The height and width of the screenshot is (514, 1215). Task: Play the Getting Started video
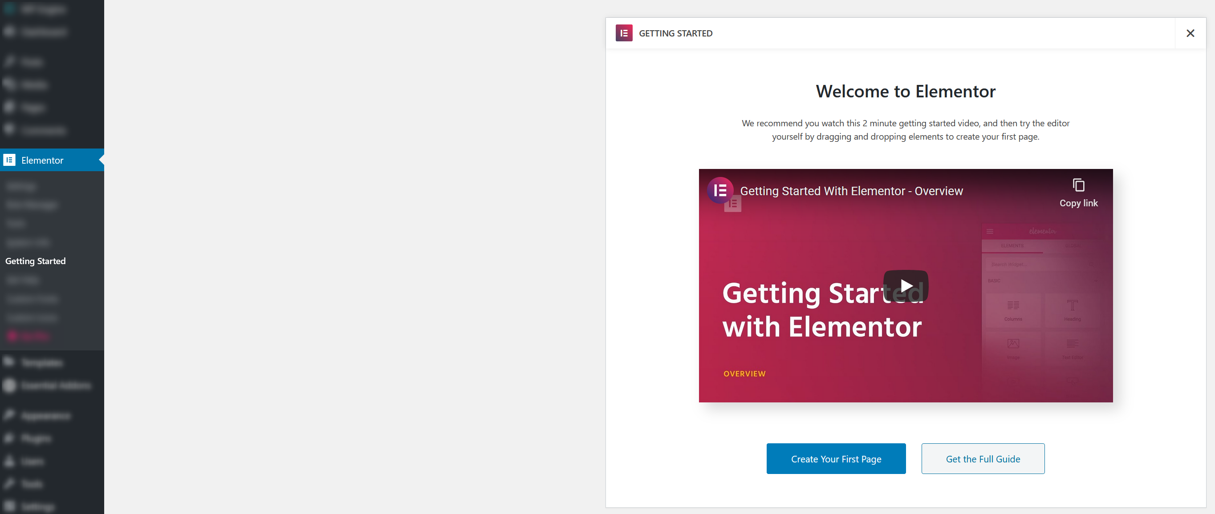(x=905, y=285)
